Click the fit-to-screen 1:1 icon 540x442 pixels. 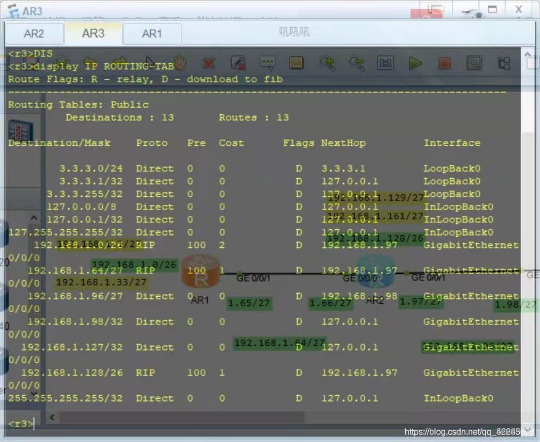click(x=385, y=63)
